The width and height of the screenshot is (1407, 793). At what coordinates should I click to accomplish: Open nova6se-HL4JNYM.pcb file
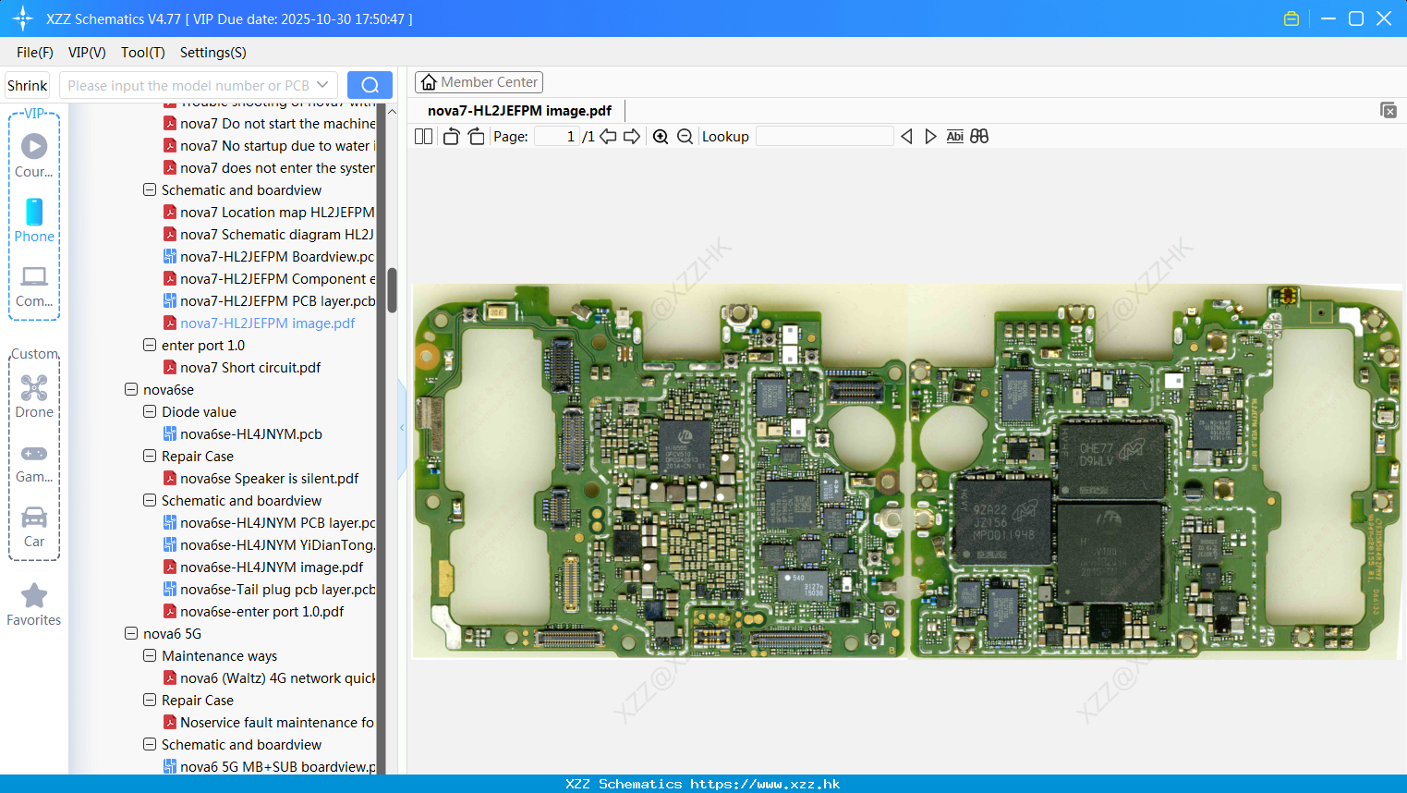[243, 433]
